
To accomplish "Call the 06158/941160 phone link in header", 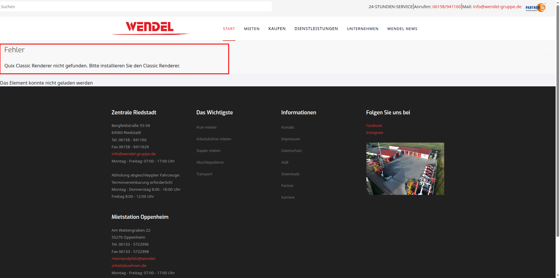I will coord(446,7).
